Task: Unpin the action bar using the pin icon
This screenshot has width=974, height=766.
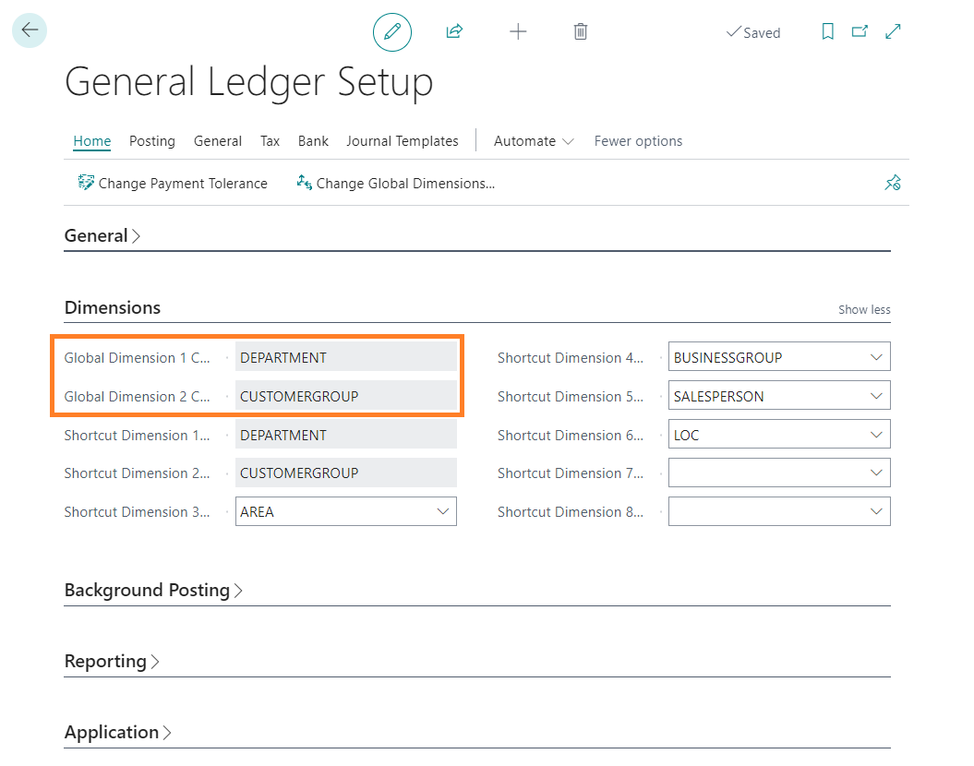Action: tap(893, 183)
